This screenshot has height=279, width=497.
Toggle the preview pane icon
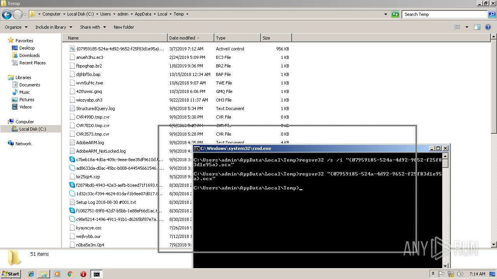pos(477,27)
